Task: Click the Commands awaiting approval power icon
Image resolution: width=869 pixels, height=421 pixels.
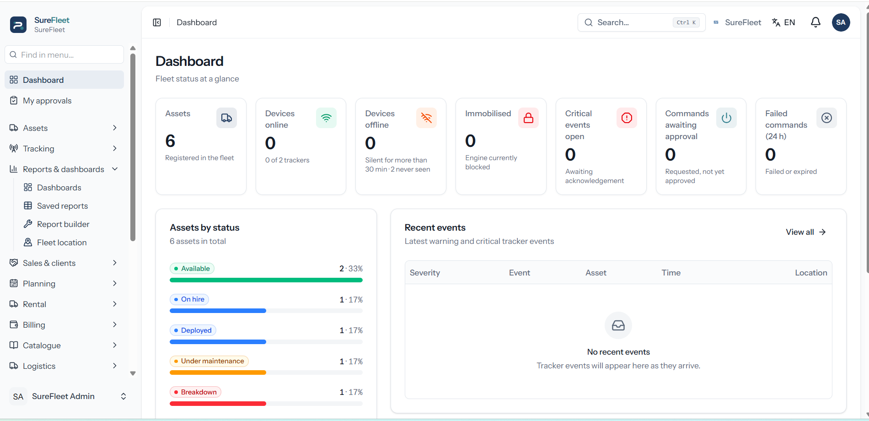Action: [726, 118]
